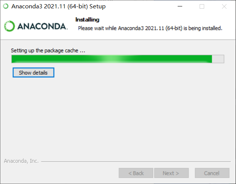Click the Anaconda icon in the title bar
The width and height of the screenshot is (236, 184).
(x=6, y=6)
